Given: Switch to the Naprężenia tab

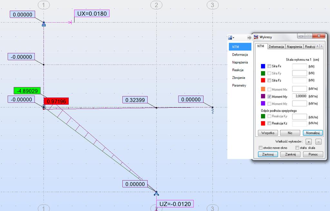Looking at the screenshot, I should (294, 47).
